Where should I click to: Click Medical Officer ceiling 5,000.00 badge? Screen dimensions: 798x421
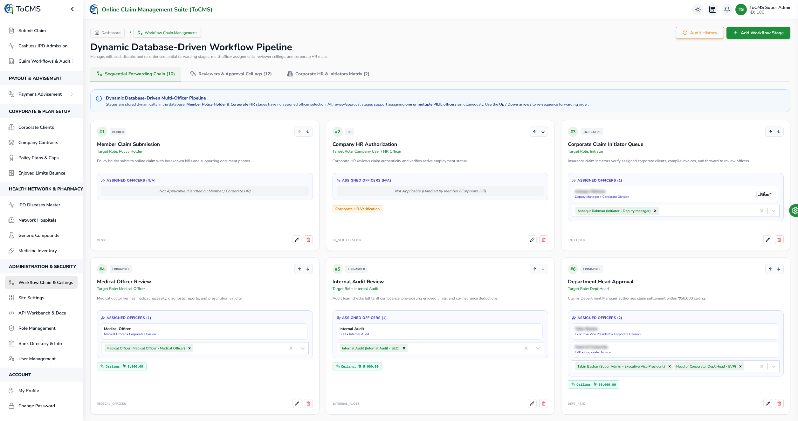pyautogui.click(x=122, y=366)
